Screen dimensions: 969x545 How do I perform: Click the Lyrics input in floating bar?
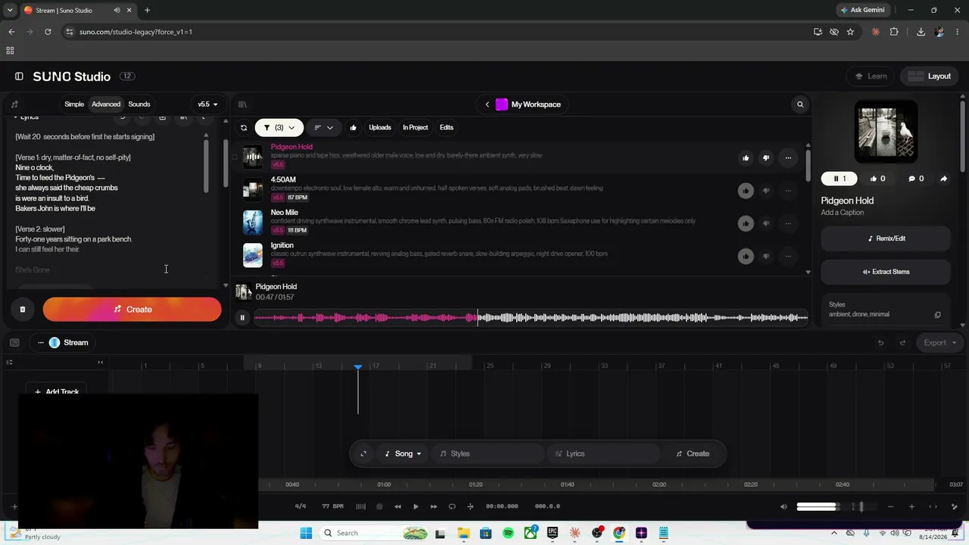603,454
